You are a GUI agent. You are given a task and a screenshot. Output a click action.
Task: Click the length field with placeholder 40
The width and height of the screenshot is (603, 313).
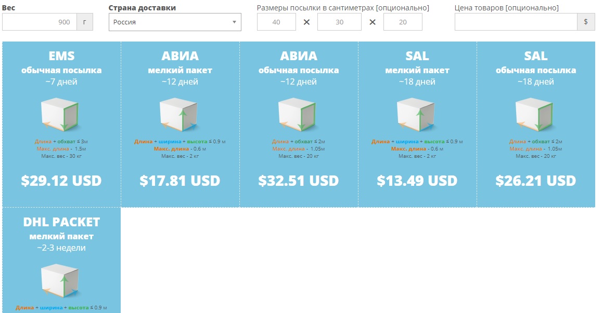click(276, 22)
